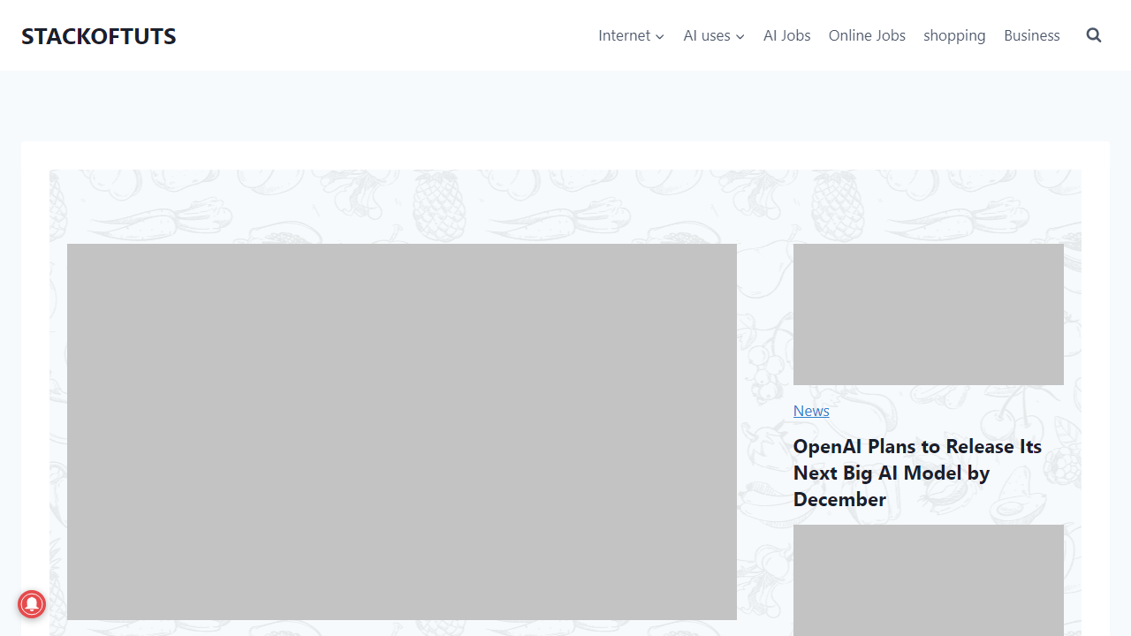The image size is (1131, 636).
Task: Click the STACKOFTUTS site logo
Action: click(x=99, y=36)
